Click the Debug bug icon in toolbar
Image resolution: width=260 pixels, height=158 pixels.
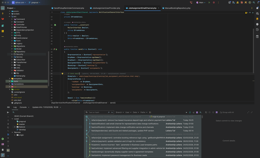pos(214,2)
